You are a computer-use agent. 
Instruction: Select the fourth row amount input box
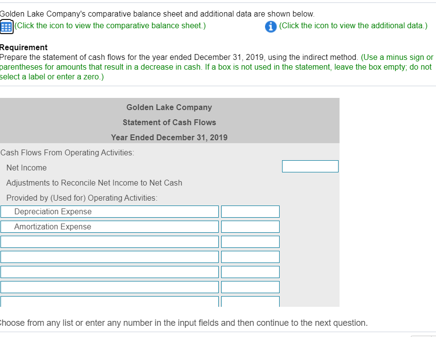pos(250,257)
